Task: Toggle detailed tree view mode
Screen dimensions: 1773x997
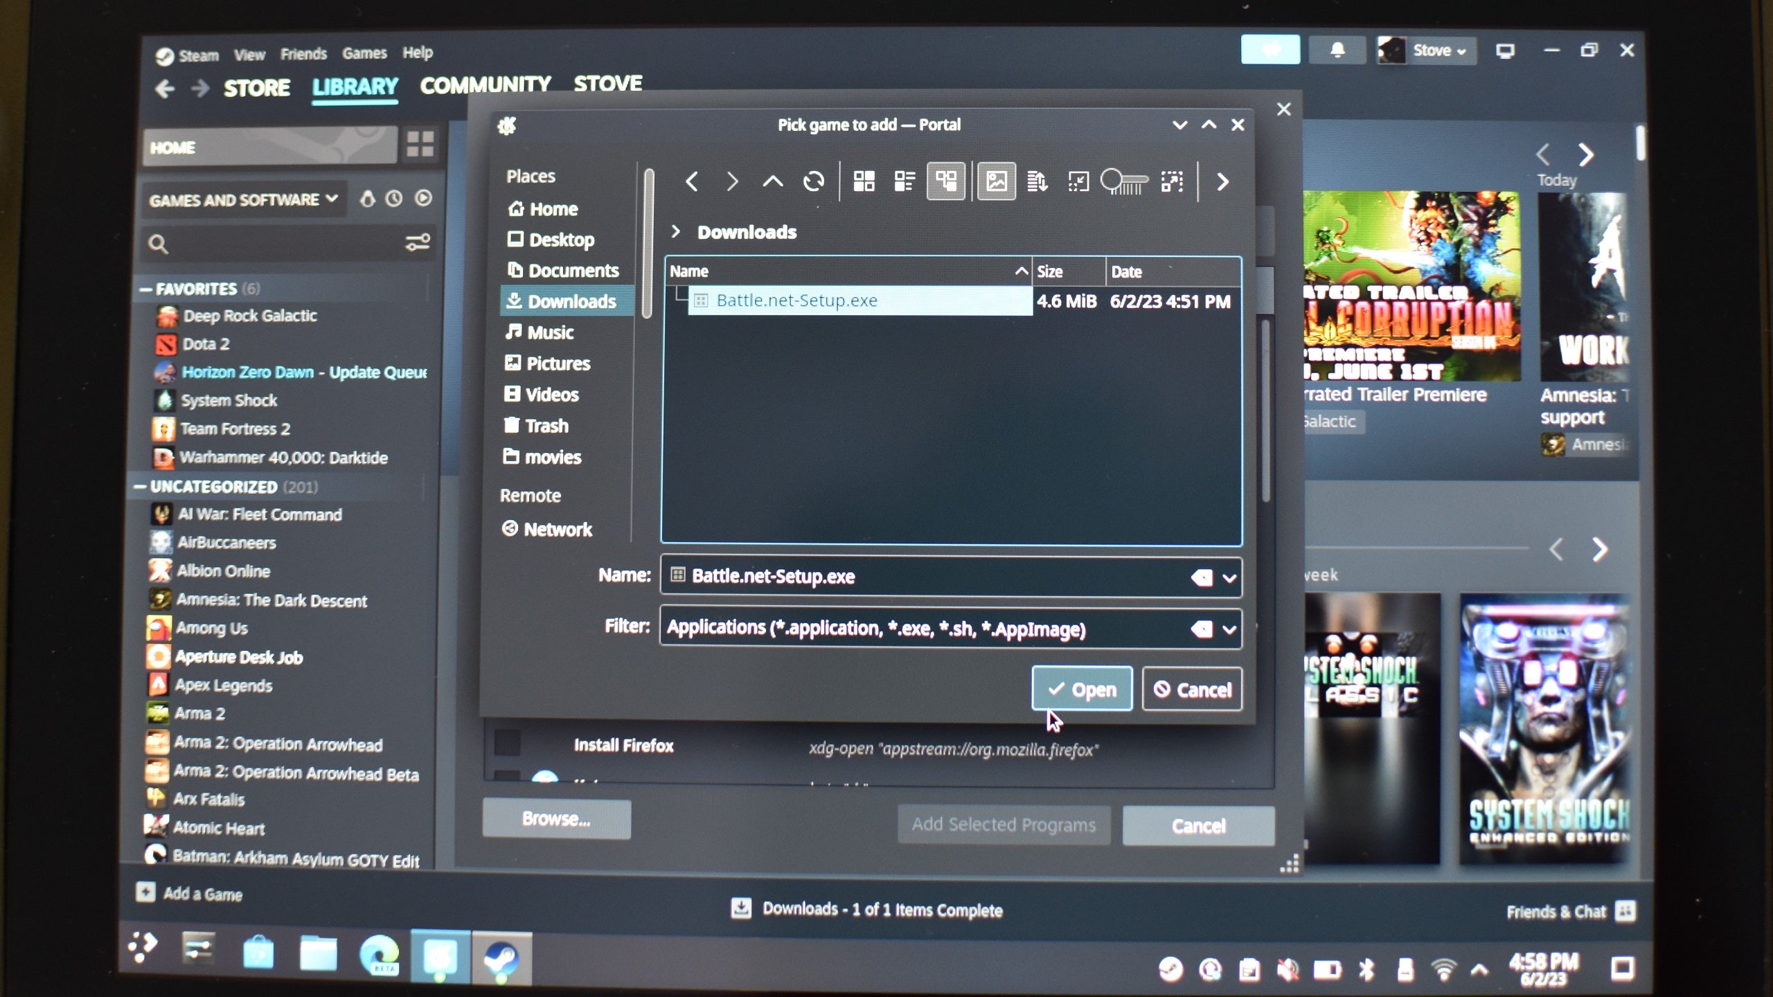Action: 945,182
